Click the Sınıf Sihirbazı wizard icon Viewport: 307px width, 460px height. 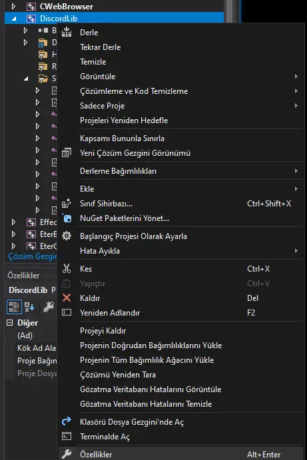click(x=67, y=203)
